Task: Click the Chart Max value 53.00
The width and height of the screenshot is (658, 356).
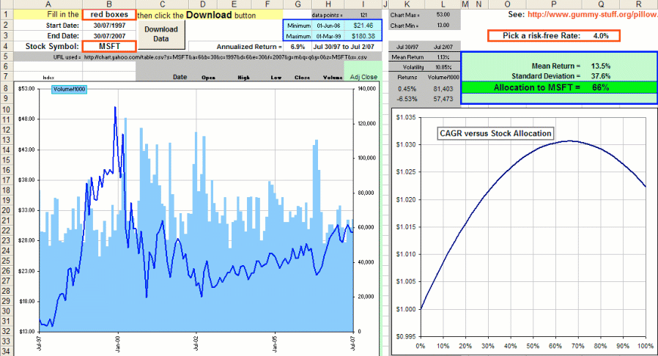Action: (x=443, y=15)
